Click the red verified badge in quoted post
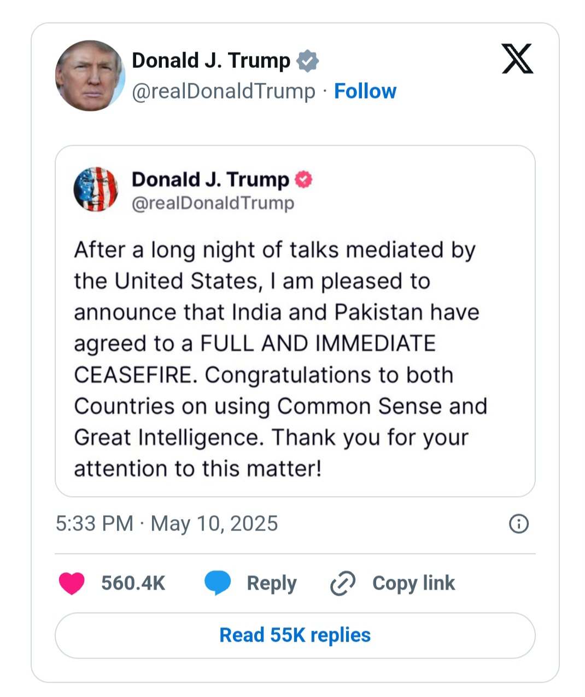The image size is (585, 697). click(x=303, y=180)
